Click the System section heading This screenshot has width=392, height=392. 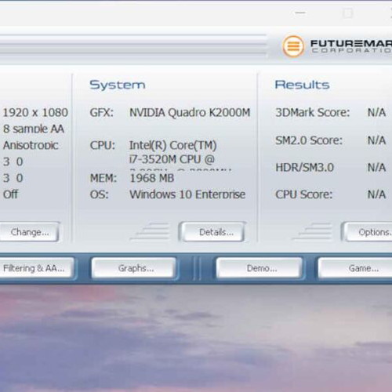point(118,85)
